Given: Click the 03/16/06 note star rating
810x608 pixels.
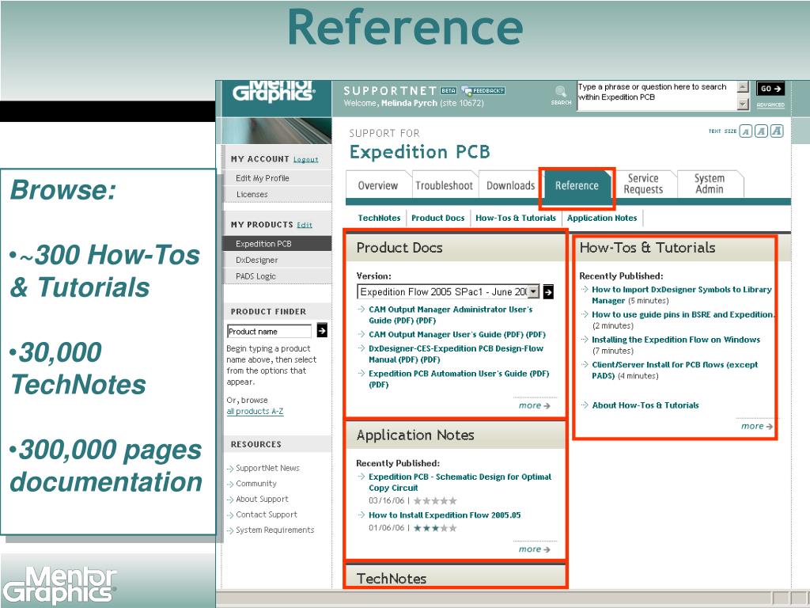Looking at the screenshot, I should click(435, 500).
